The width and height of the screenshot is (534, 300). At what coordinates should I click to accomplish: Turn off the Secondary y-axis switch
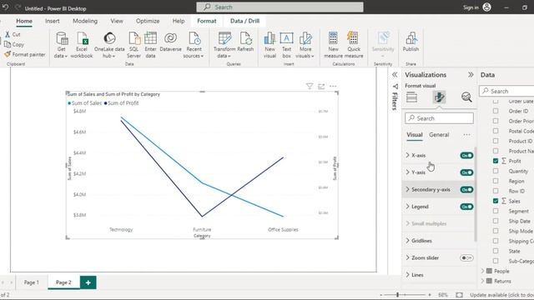pos(466,189)
